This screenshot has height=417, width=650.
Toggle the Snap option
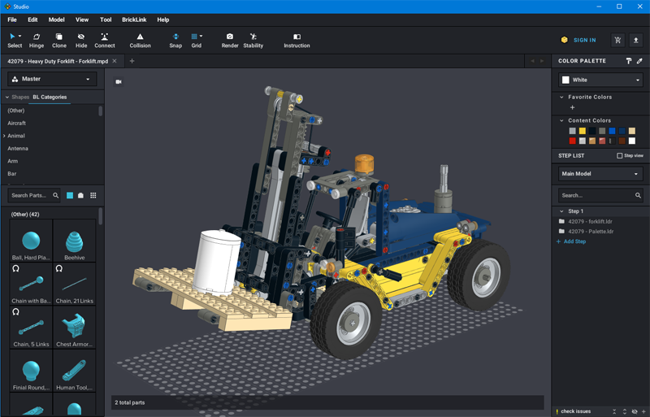[x=175, y=40]
